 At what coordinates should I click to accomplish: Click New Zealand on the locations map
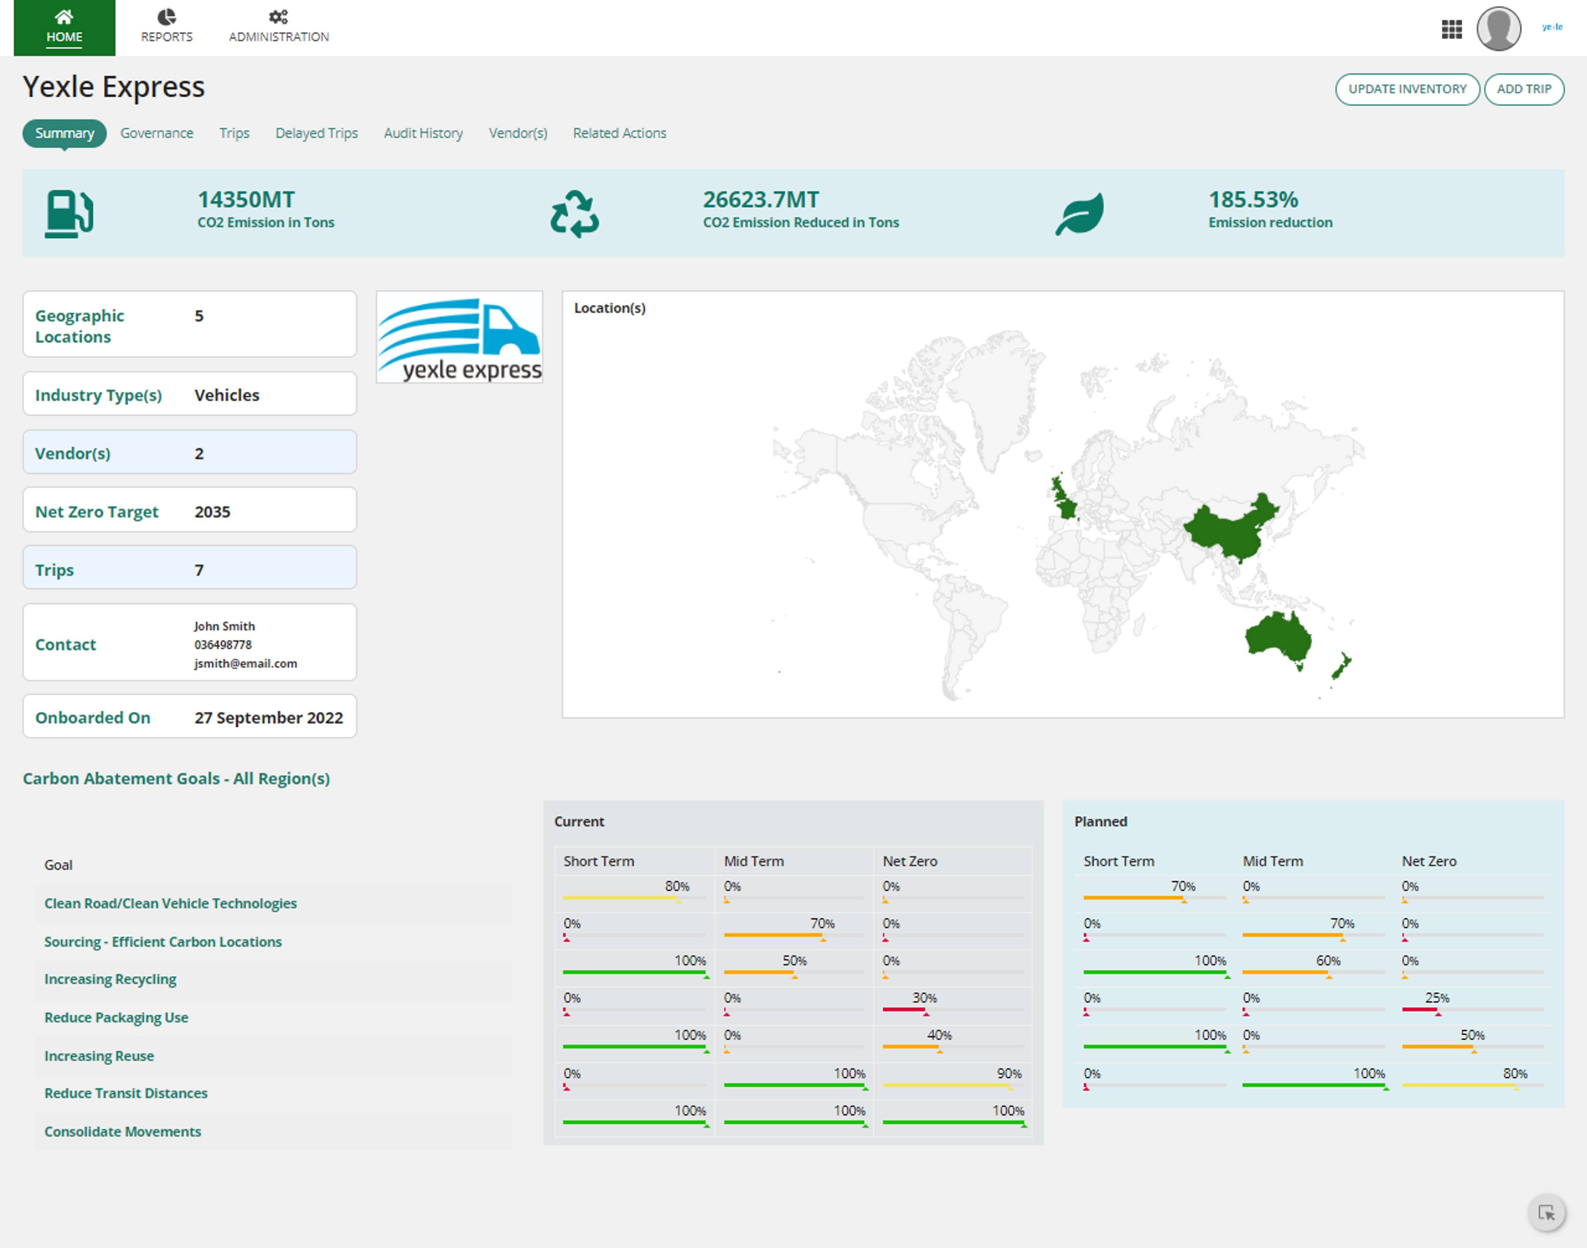1342,666
